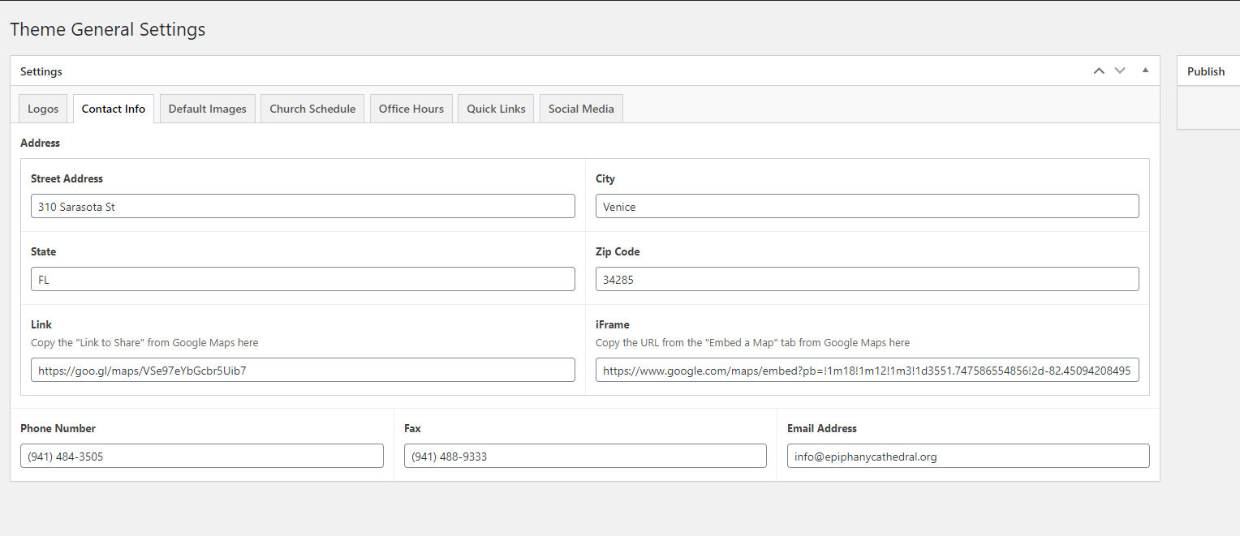Select the Zip Code input box
Viewport: 1240px width, 536px height.
(x=867, y=279)
